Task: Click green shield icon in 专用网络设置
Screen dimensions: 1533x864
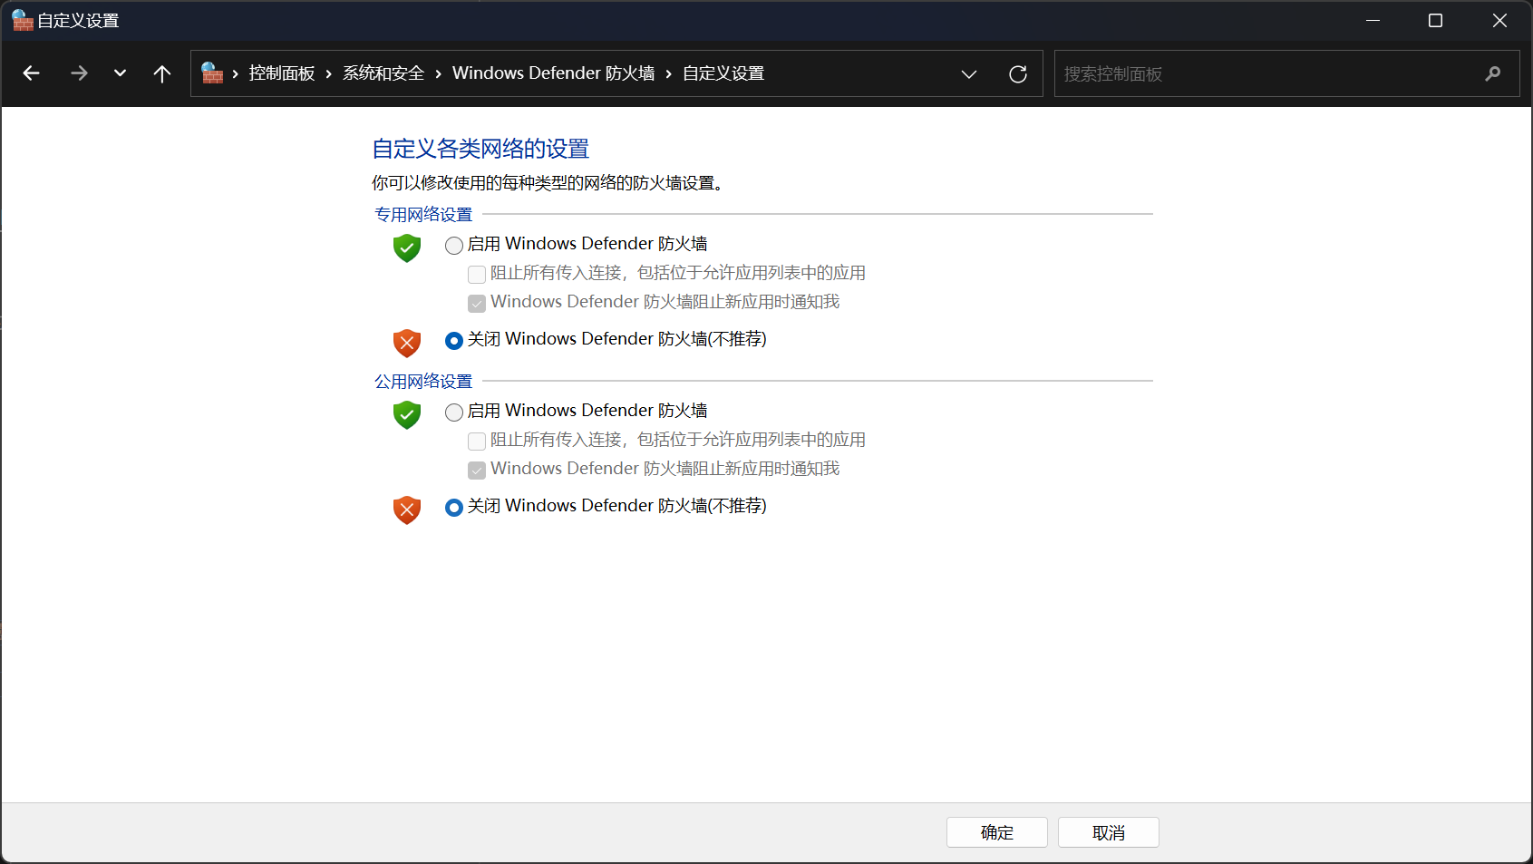Action: pyautogui.click(x=407, y=248)
